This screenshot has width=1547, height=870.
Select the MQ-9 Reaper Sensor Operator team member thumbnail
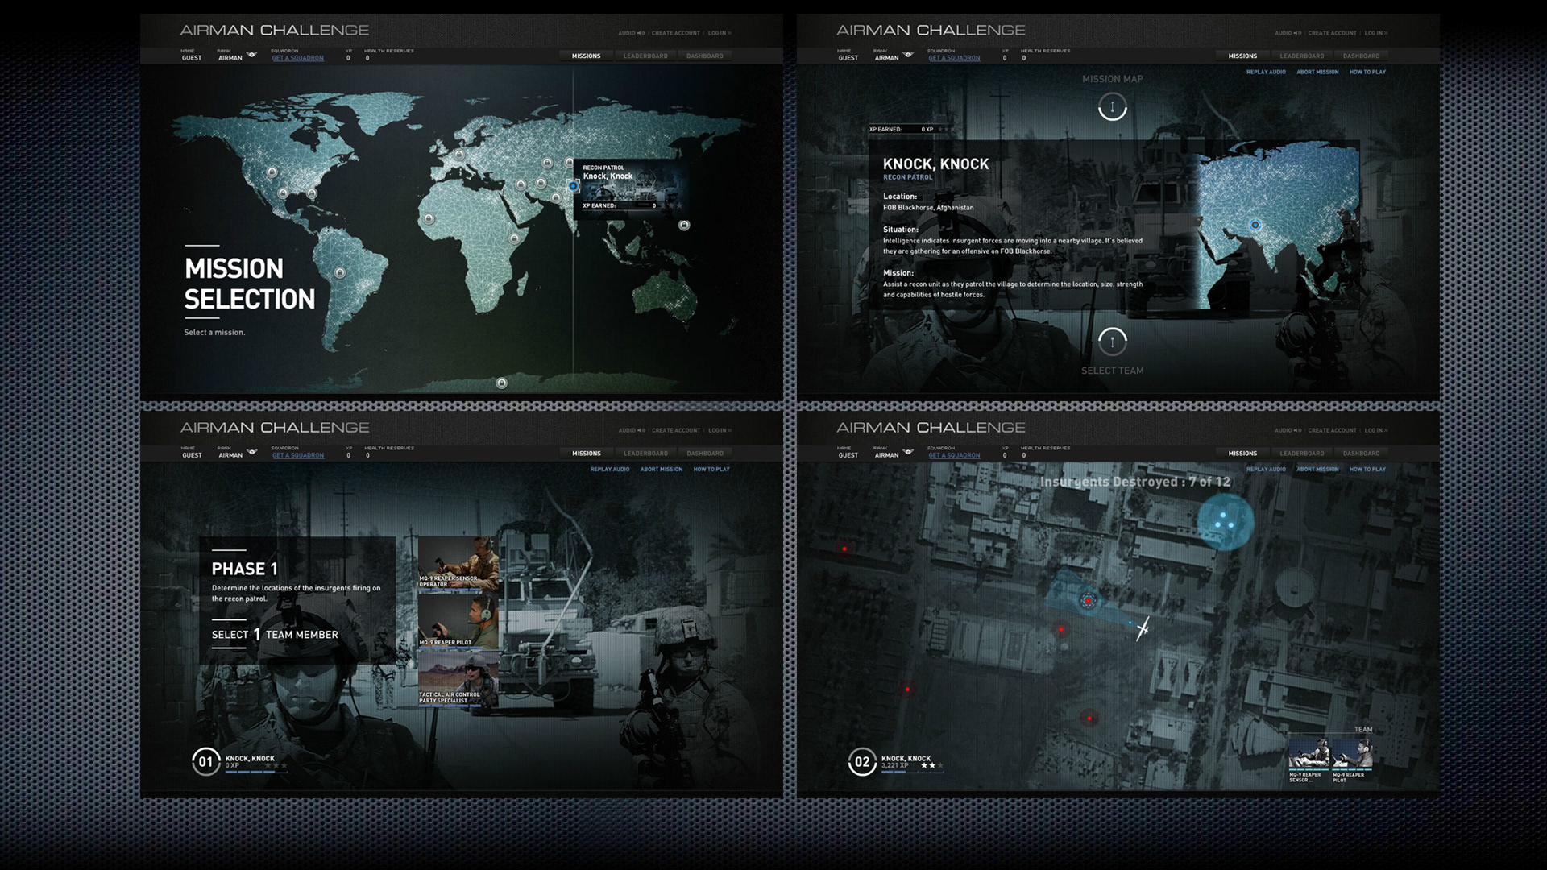[458, 564]
